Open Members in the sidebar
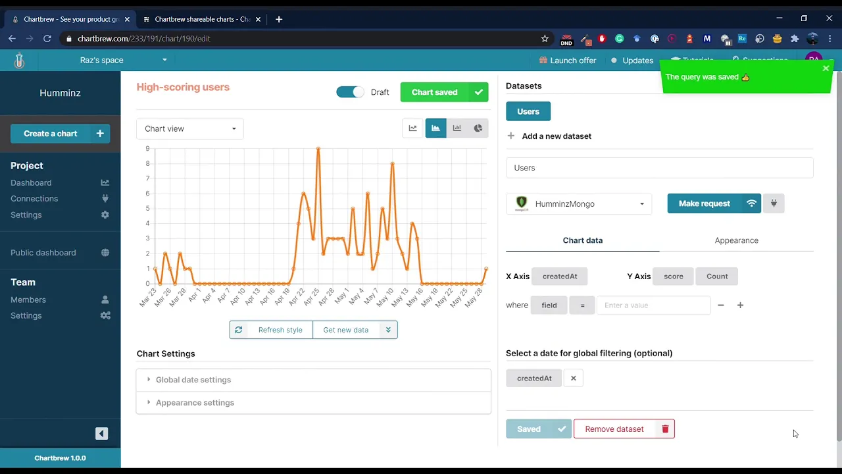Viewport: 842px width, 474px height. pos(28,300)
